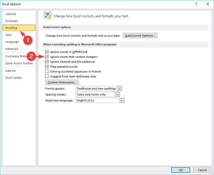
Task: Click the AutoCorrect Options button
Action: 140,36
